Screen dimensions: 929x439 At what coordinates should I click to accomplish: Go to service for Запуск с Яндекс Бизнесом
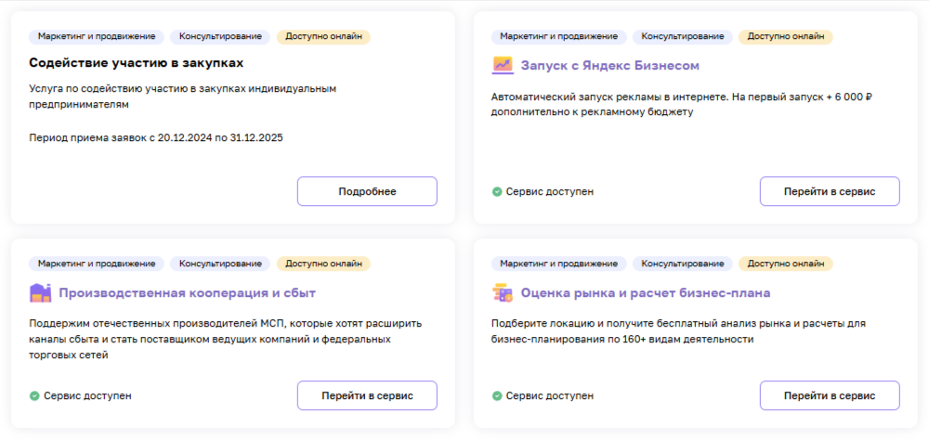tap(830, 191)
